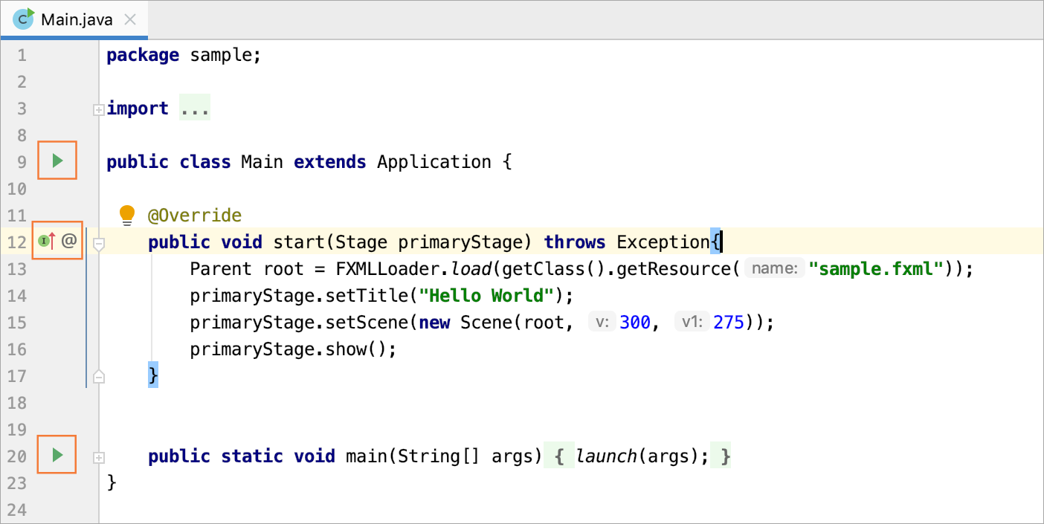The image size is (1044, 524).
Task: Click the implements-method gutter icon on line 12
Action: pyautogui.click(x=48, y=241)
